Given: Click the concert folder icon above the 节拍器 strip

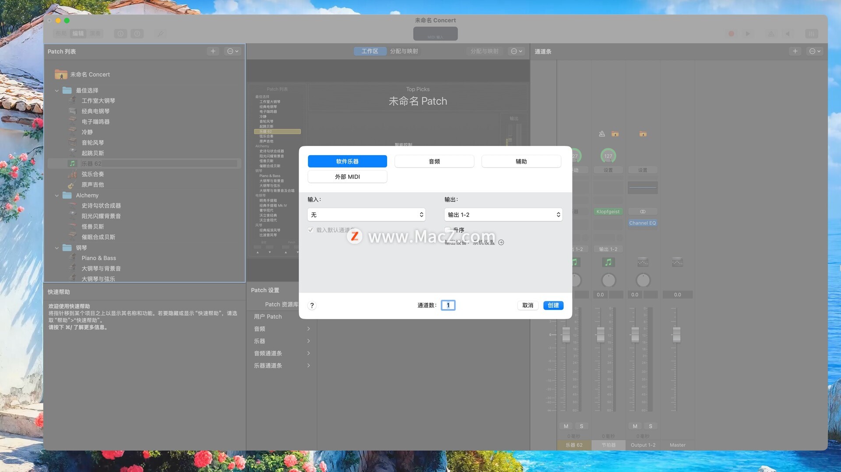Looking at the screenshot, I should (615, 134).
